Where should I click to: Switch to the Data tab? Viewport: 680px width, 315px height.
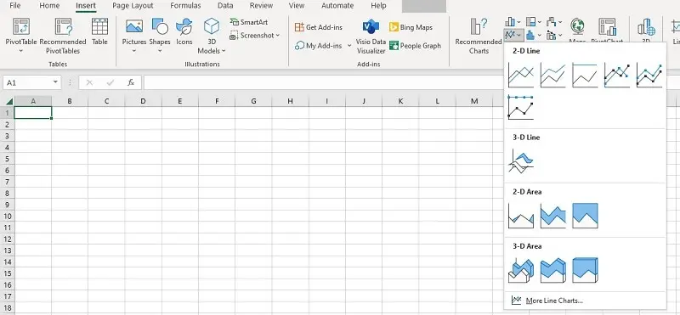tap(225, 6)
